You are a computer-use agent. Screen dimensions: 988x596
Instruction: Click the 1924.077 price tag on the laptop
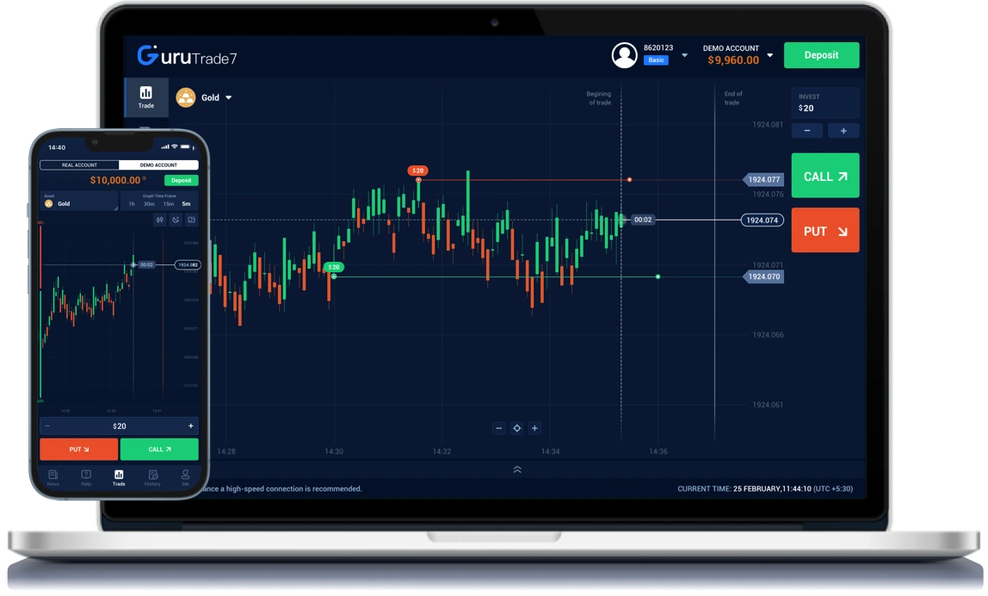[763, 180]
